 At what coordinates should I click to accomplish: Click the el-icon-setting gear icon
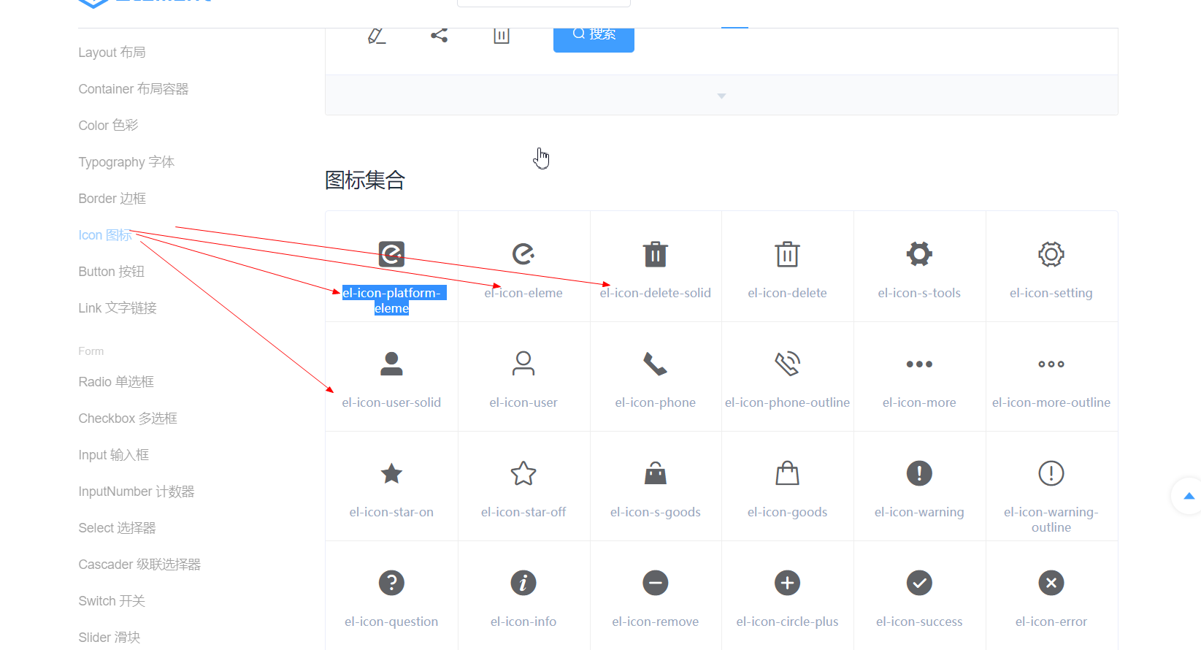point(1051,254)
